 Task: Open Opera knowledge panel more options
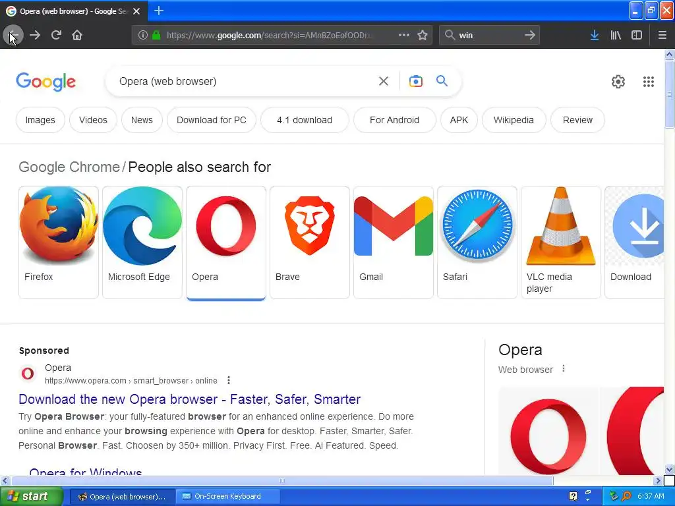tap(564, 369)
